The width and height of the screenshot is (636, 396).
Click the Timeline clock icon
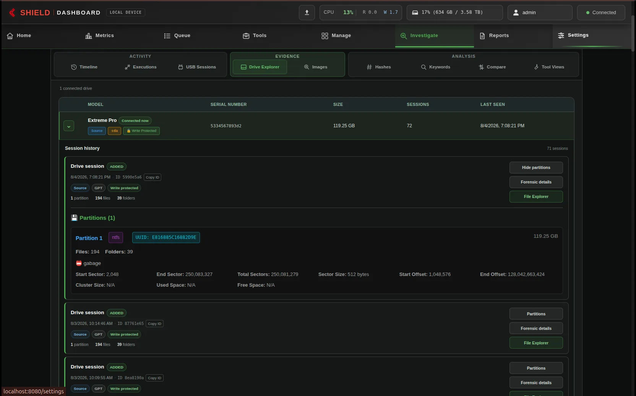click(x=74, y=67)
